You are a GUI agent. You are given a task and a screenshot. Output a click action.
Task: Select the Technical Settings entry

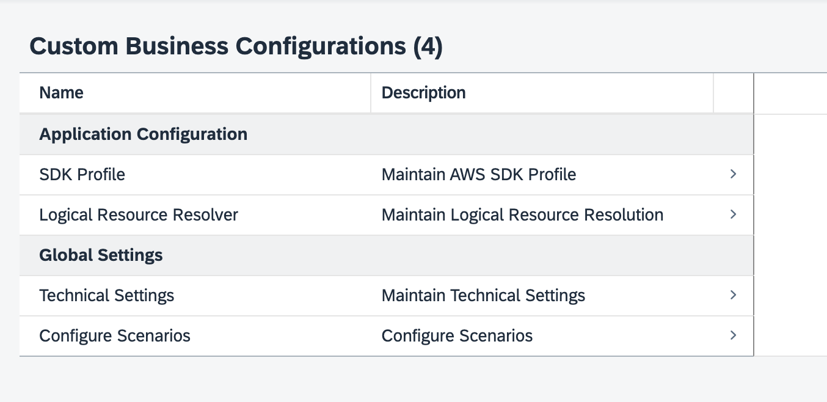click(106, 295)
